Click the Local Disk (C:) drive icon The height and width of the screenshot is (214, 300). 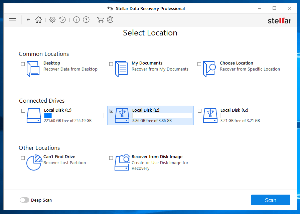(34, 115)
